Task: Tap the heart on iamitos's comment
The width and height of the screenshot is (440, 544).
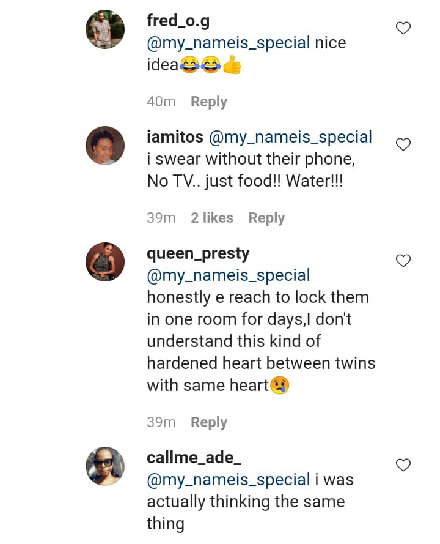Action: pos(403,144)
